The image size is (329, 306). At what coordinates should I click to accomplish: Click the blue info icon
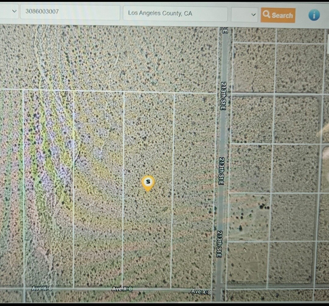(x=314, y=15)
